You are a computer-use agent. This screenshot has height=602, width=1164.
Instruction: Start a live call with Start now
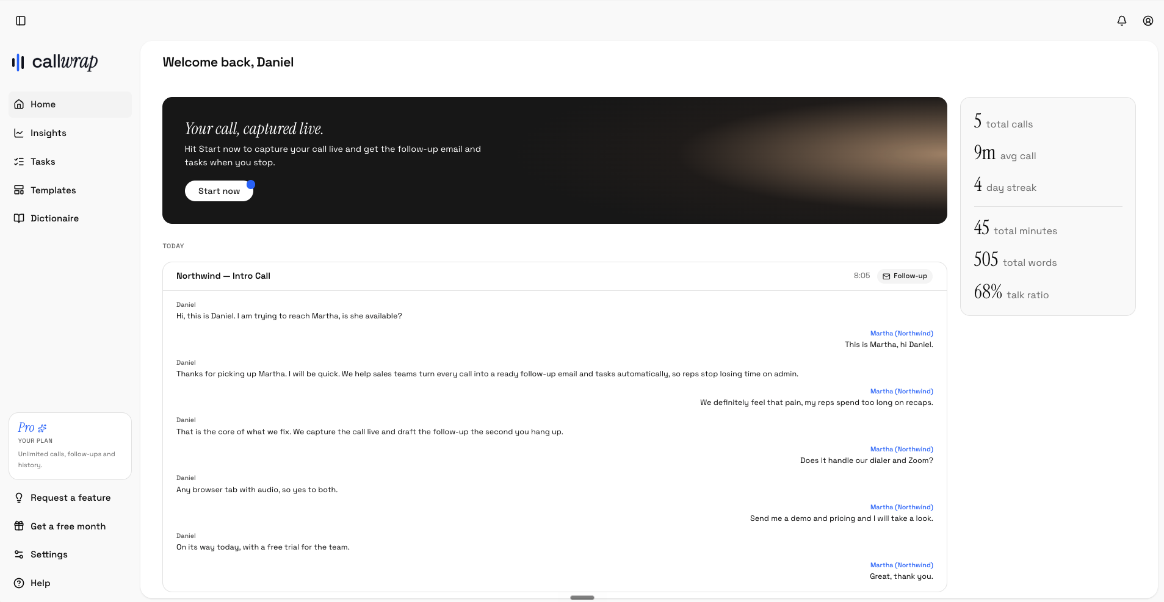(x=219, y=191)
